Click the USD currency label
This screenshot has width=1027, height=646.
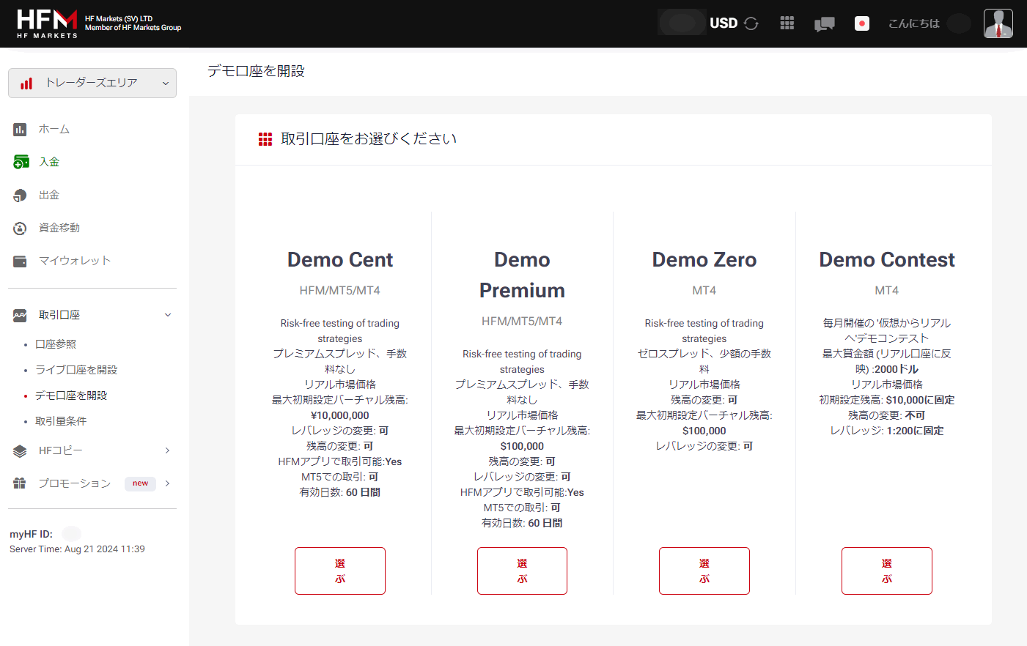point(724,23)
